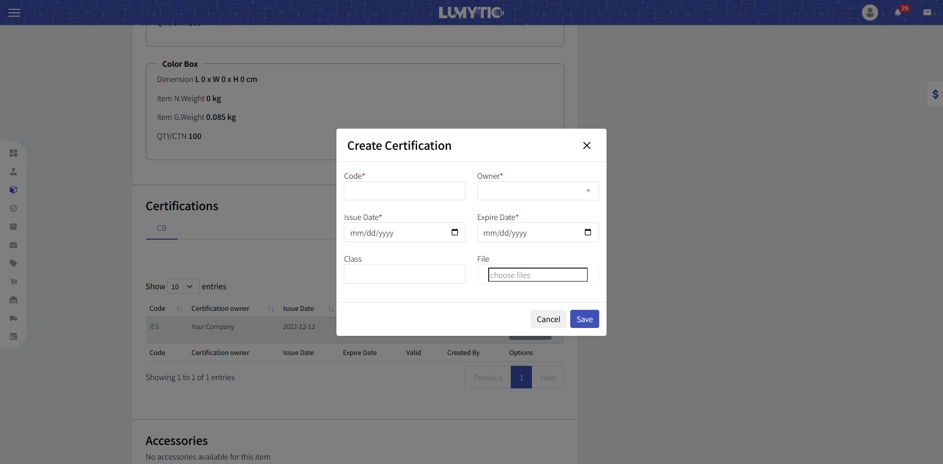
Task: Click the Tags icon in the sidebar
Action: coord(13,263)
